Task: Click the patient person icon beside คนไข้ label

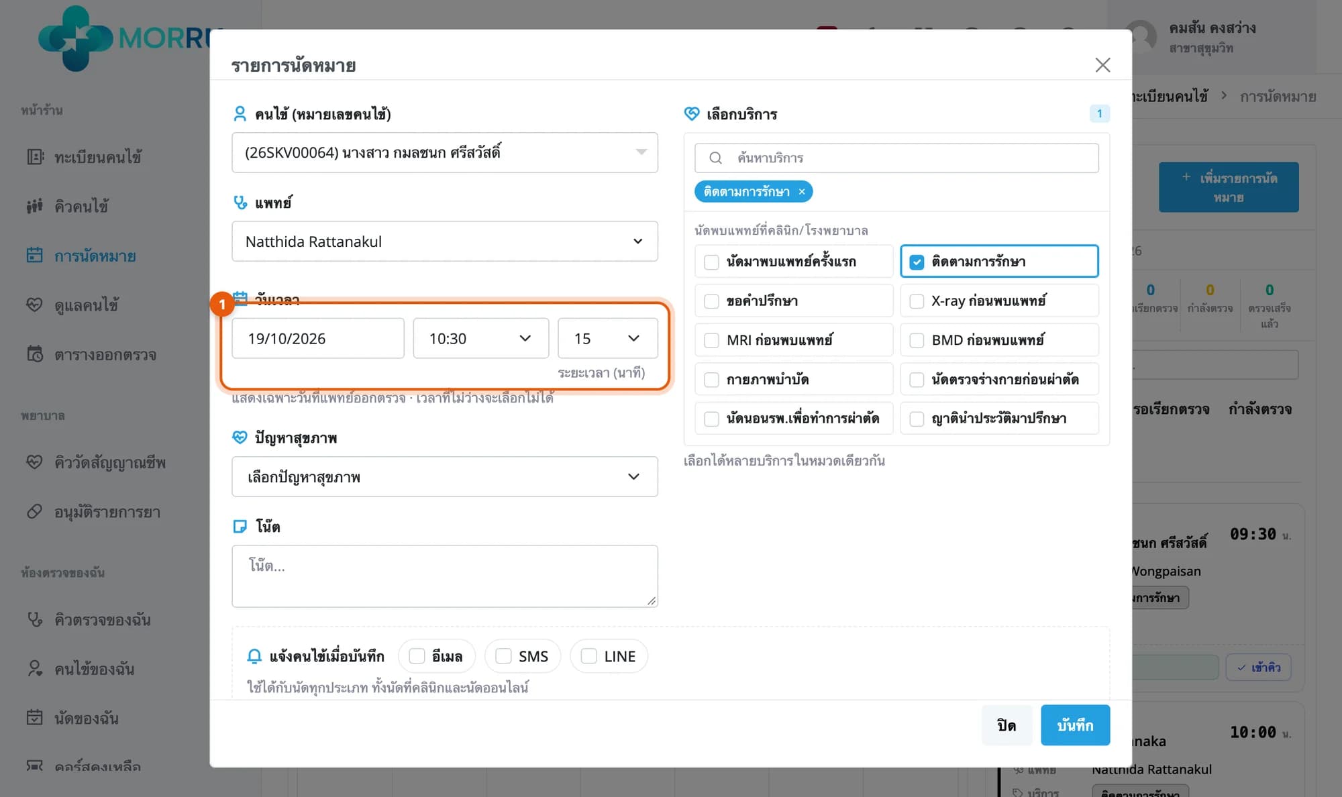Action: 240,114
